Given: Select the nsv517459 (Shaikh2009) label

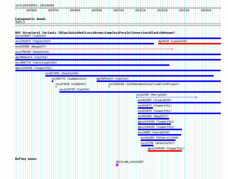Looking at the screenshot, I should tap(62, 73).
